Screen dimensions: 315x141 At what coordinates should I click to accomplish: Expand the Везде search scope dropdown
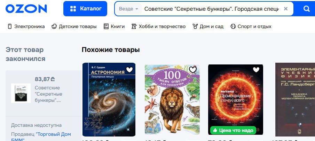pyautogui.click(x=129, y=9)
